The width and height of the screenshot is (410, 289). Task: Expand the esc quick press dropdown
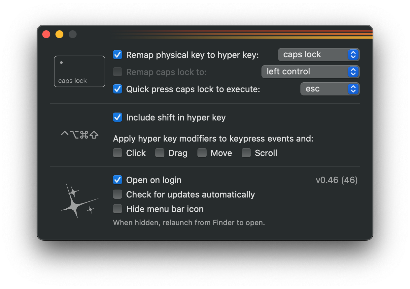click(x=330, y=89)
